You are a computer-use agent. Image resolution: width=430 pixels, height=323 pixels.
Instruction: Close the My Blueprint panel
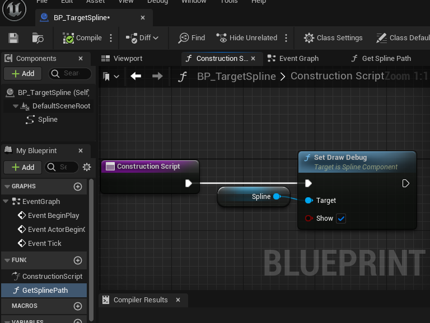pyautogui.click(x=81, y=150)
